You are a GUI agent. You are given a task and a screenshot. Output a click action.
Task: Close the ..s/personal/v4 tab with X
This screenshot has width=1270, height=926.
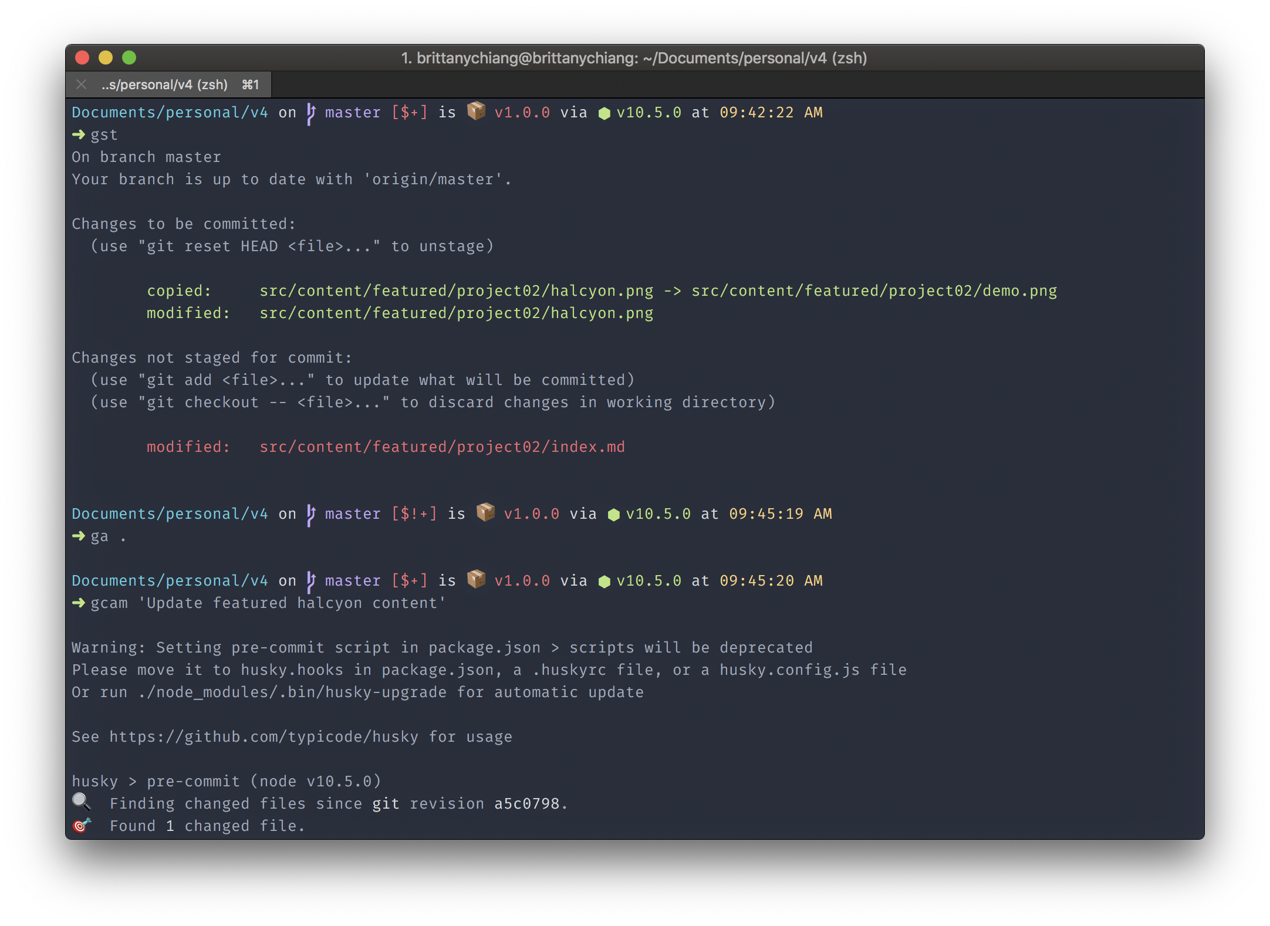pos(82,85)
